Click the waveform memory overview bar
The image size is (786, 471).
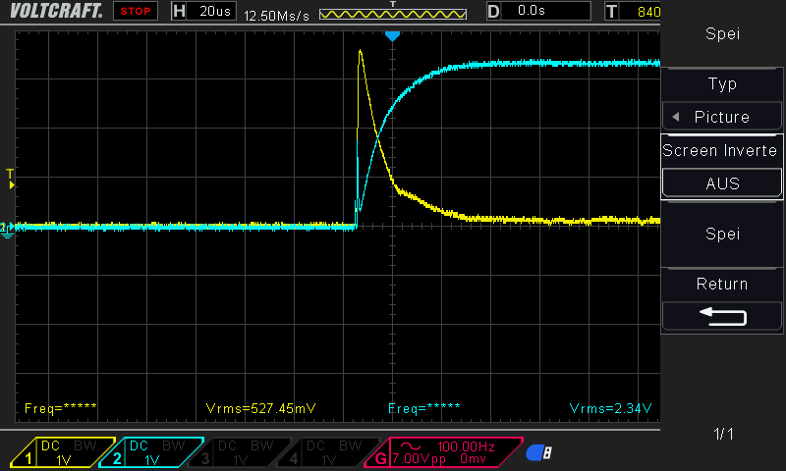tap(393, 14)
